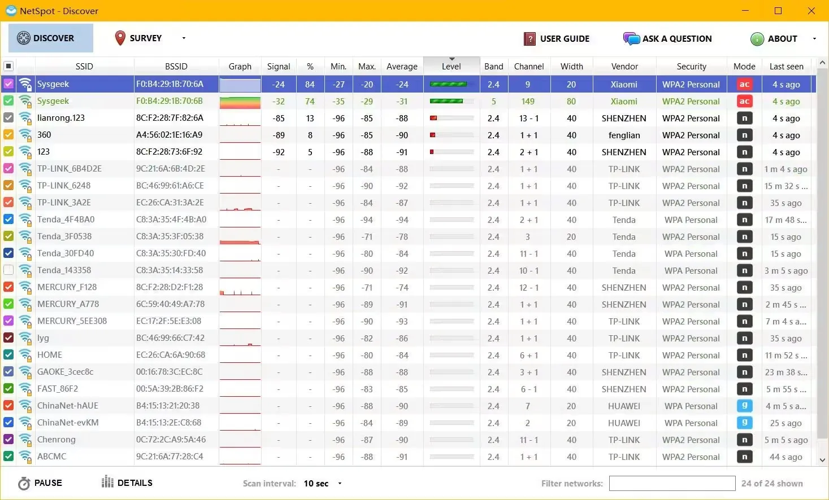Screen dimensions: 829x500
Task: Click the ac mode badge for Sysgeek 5GHz row
Action: 745,102
